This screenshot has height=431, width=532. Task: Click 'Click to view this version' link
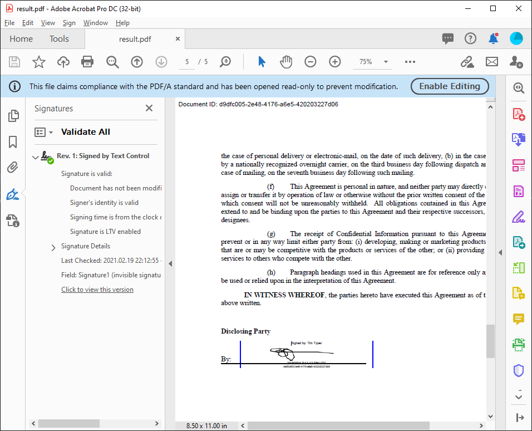(97, 290)
